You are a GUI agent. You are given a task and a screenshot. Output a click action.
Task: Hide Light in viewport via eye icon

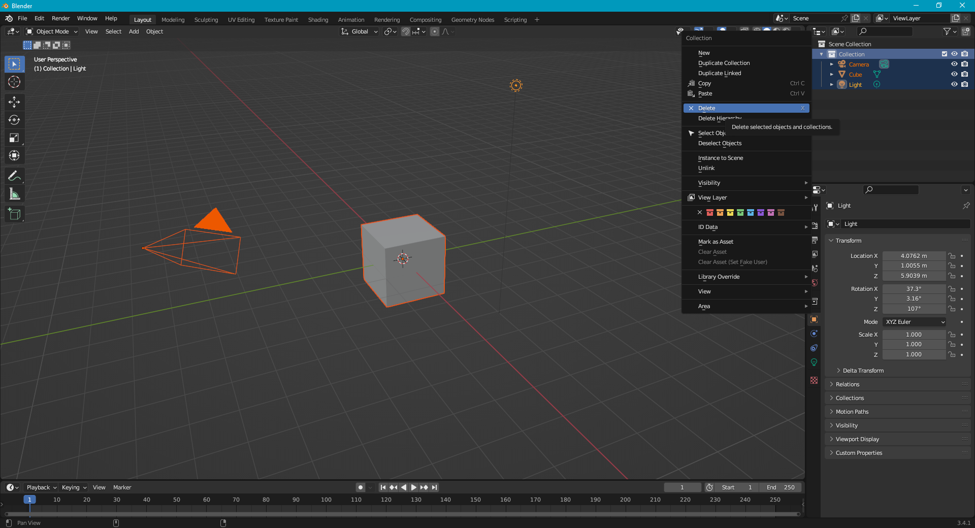pos(954,85)
